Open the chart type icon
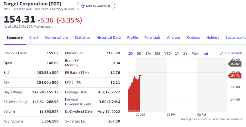Screen dimensions: 246x127 point(206,53)
